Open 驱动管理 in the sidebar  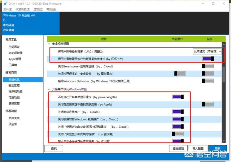coord(14,85)
